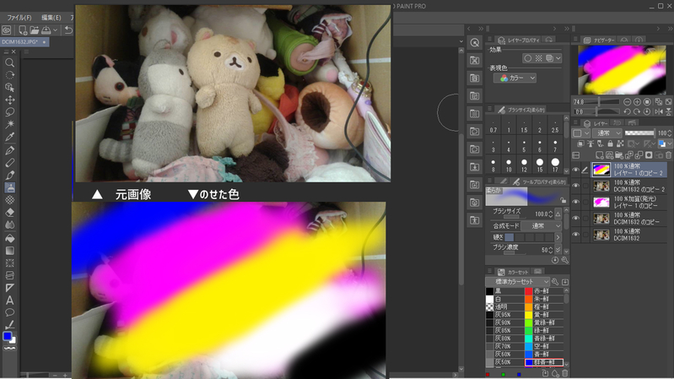This screenshot has height=379, width=674.
Task: Click lock layer icon in Layer panel
Action: pos(611,143)
